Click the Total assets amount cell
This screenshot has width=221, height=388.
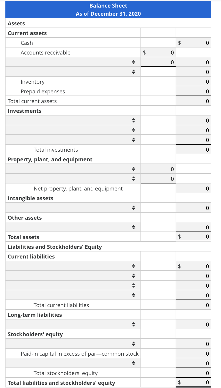[x=193, y=237]
